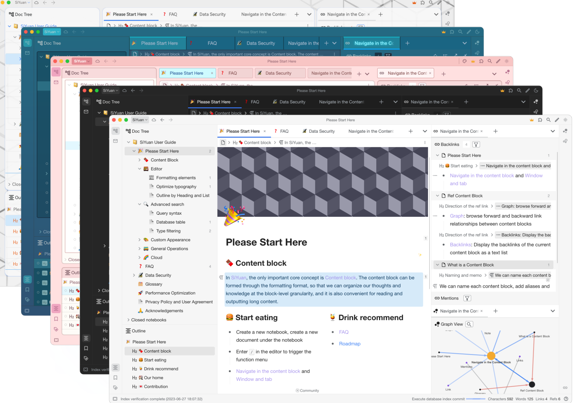The width and height of the screenshot is (576, 403).
Task: Open the Backlinks link in backlink panel
Action: tap(460, 245)
